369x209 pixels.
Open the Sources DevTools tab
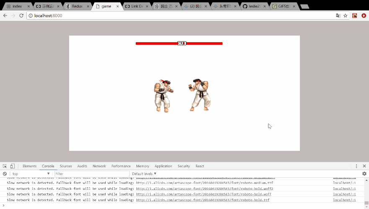point(66,166)
